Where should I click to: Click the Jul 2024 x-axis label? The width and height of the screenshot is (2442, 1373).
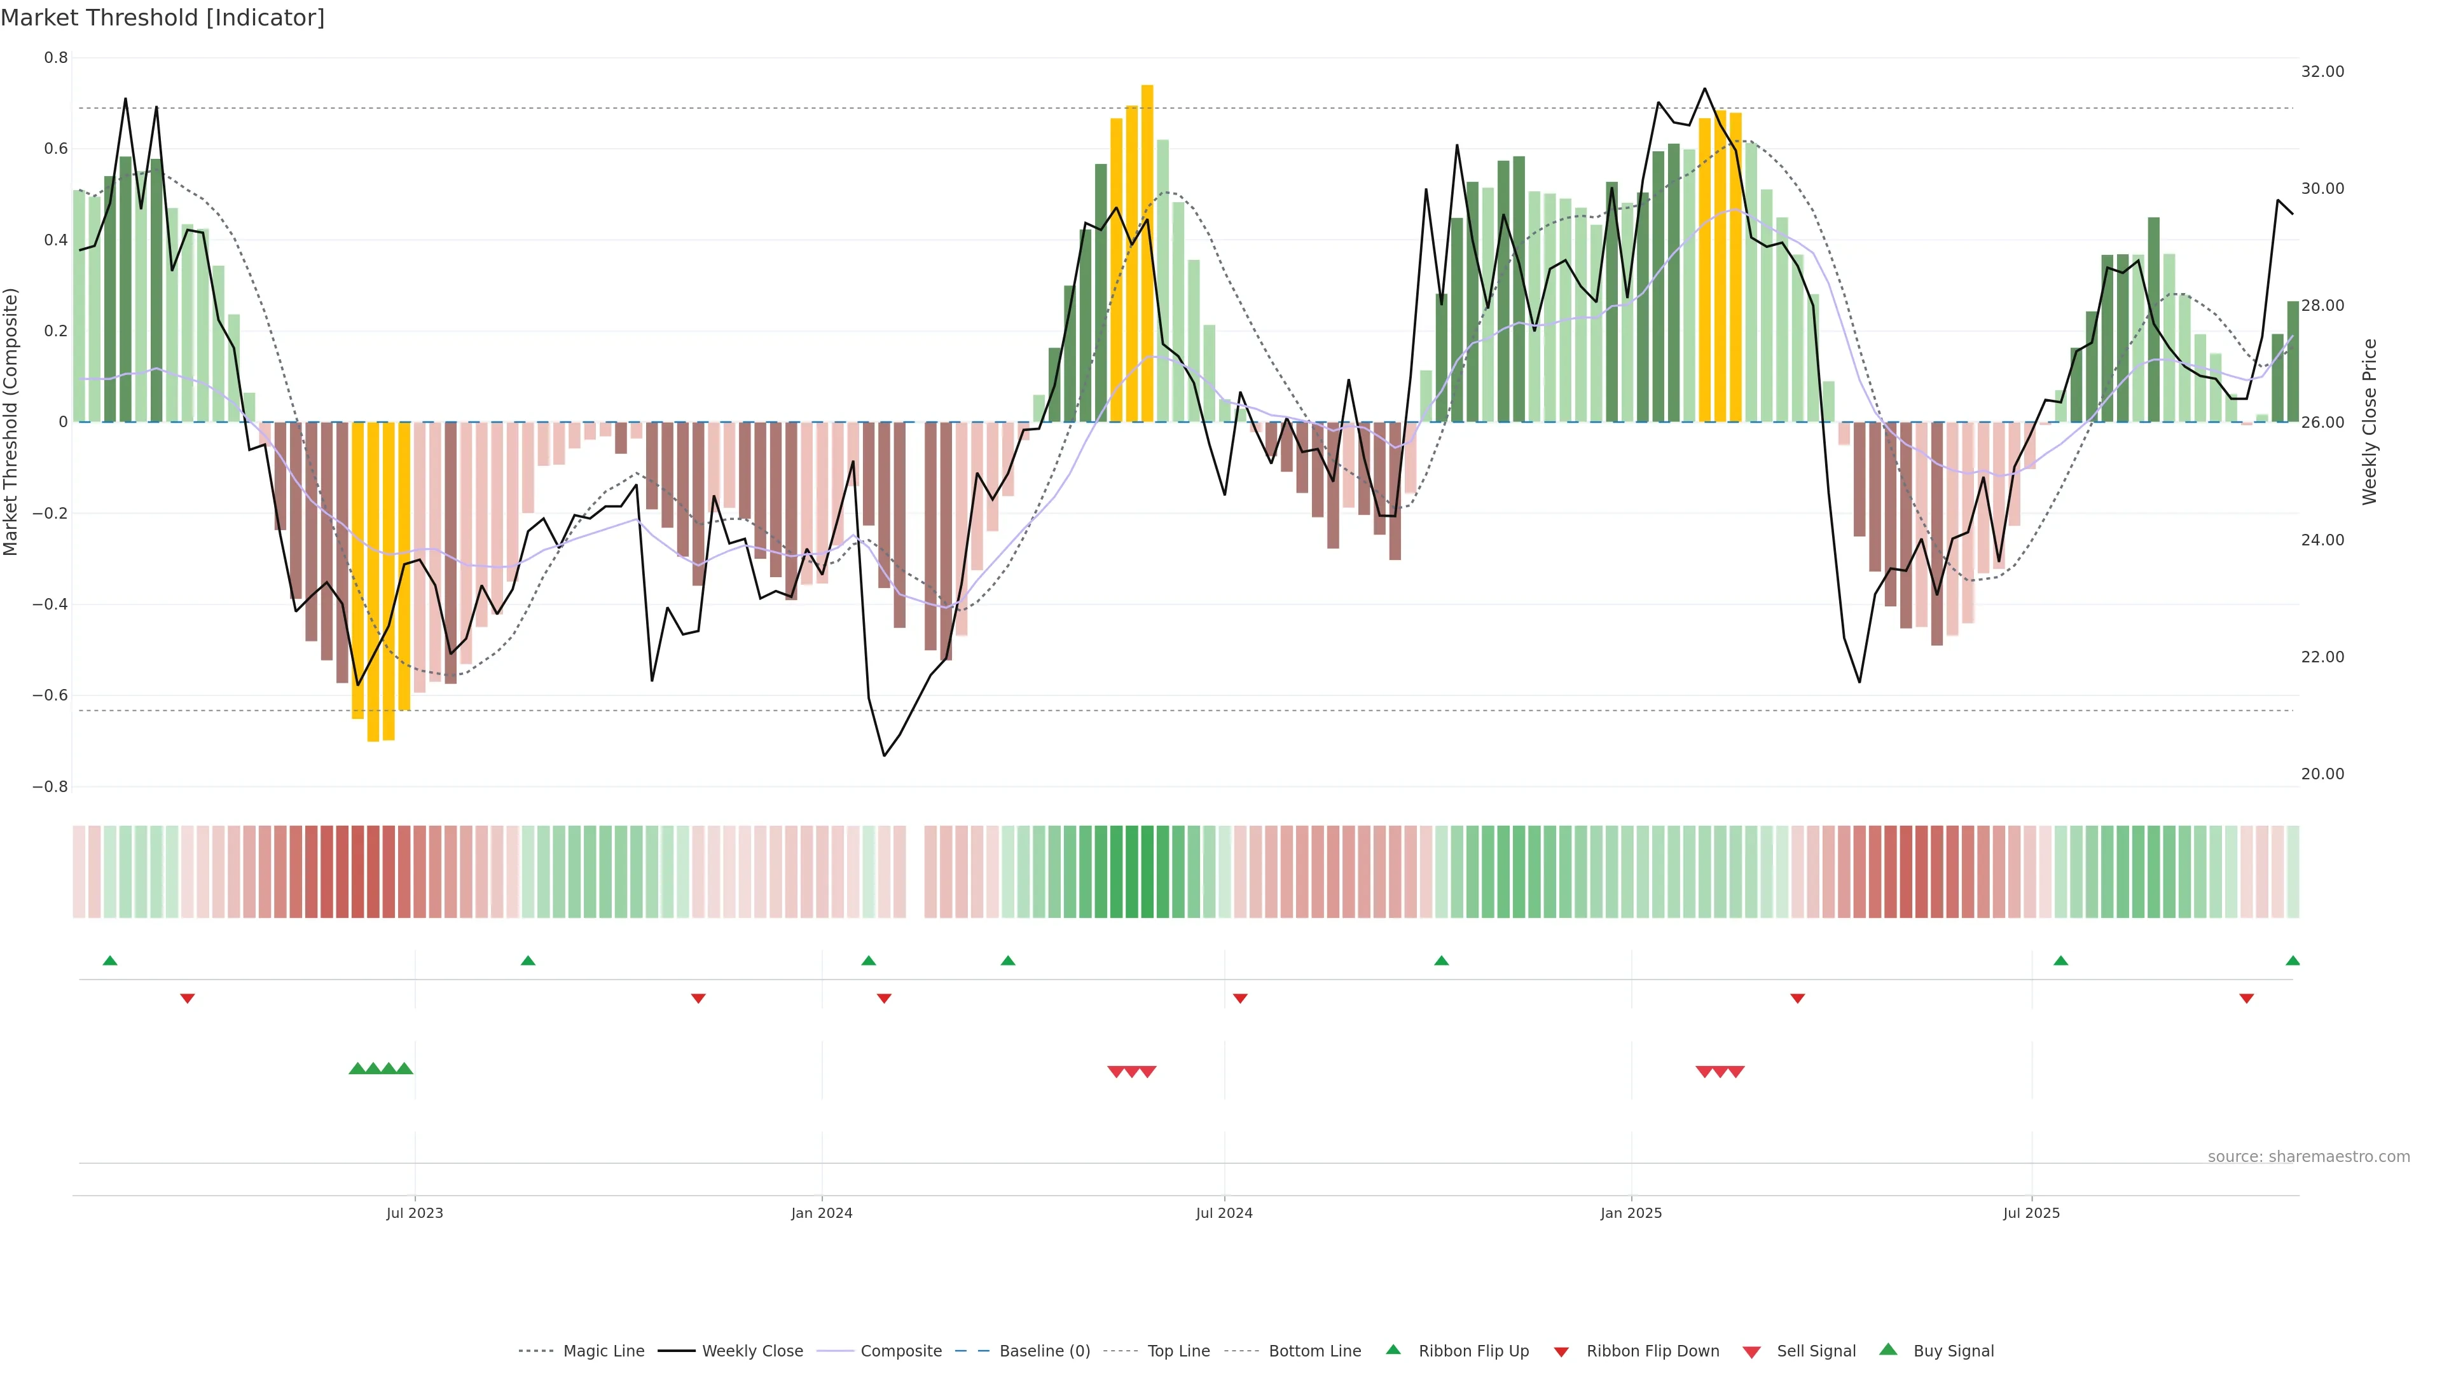pos(1224,1213)
